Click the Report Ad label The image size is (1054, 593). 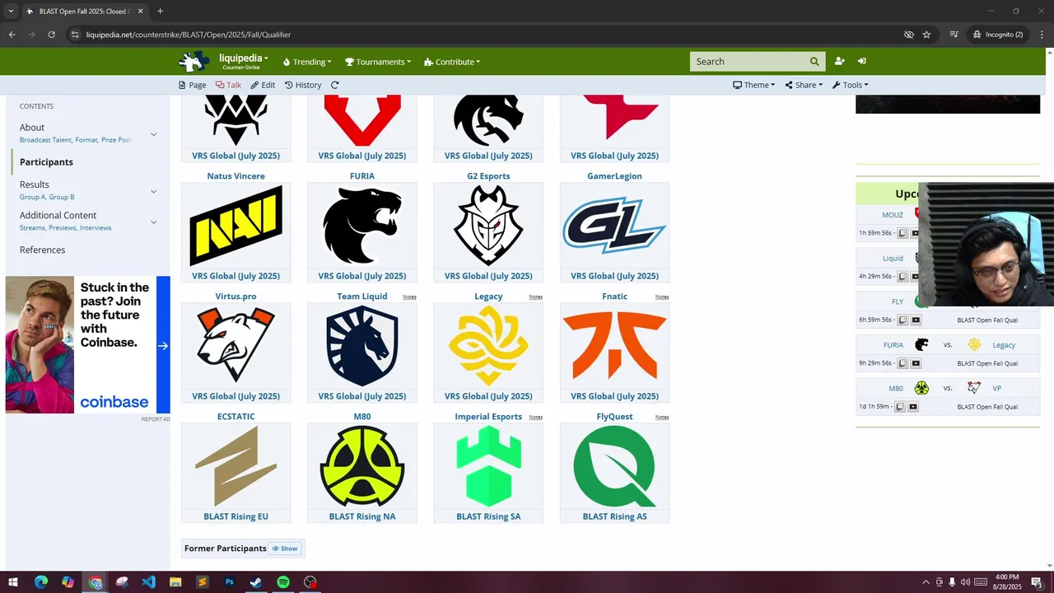point(156,419)
